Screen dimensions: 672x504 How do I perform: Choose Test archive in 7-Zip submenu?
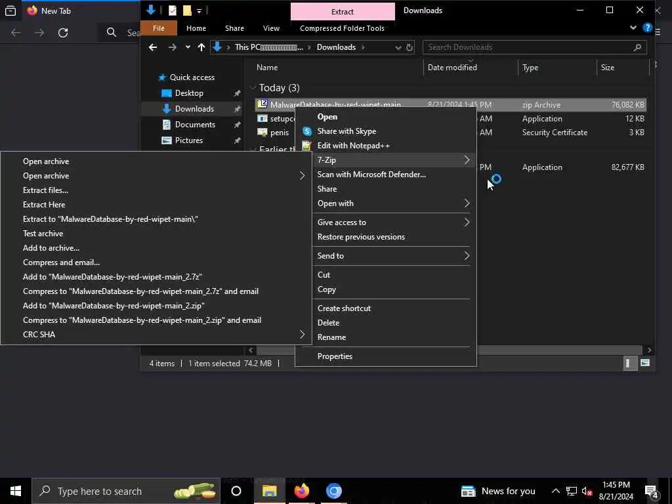point(43,234)
